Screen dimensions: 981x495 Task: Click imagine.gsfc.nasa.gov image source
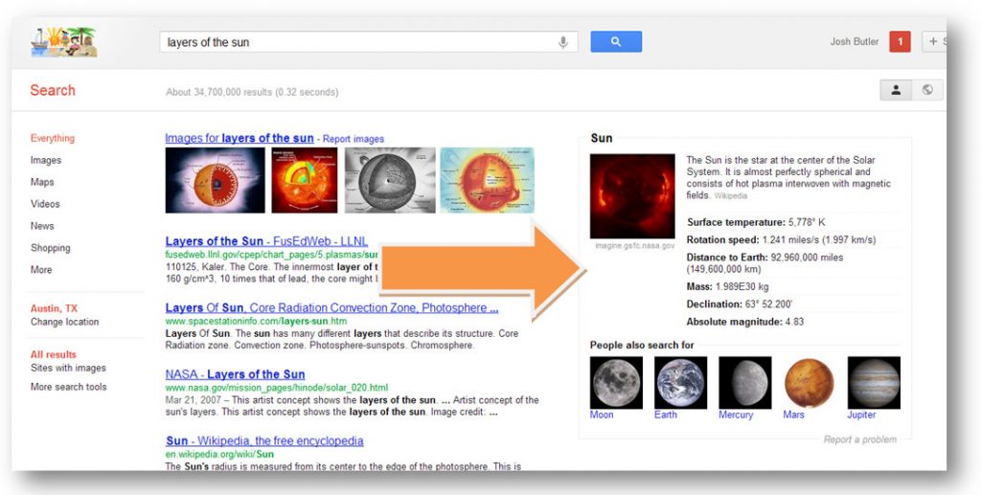click(x=634, y=246)
